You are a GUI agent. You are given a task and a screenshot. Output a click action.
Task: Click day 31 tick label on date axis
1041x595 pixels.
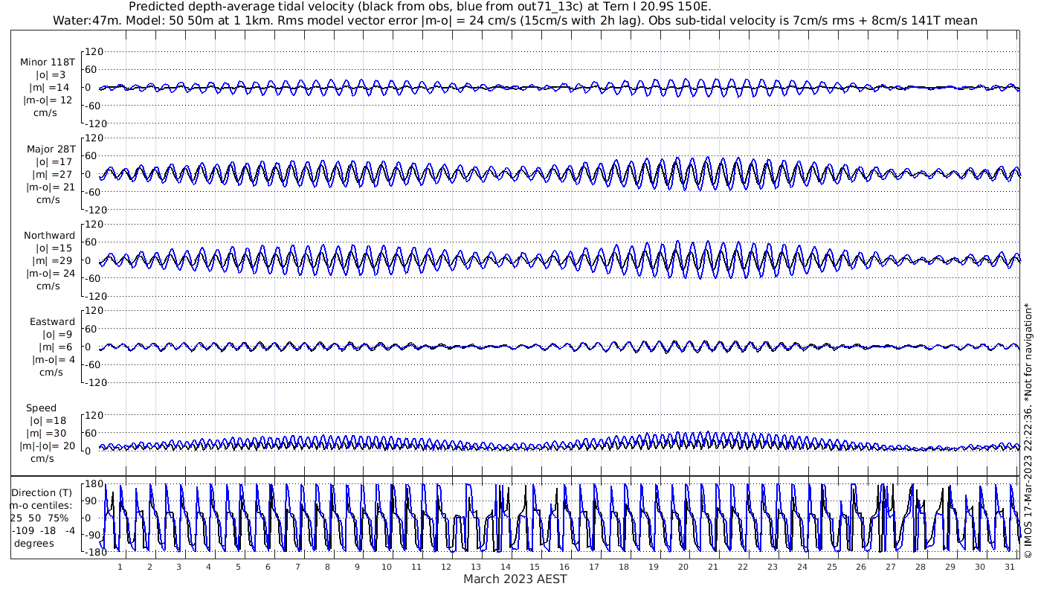coord(1009,567)
